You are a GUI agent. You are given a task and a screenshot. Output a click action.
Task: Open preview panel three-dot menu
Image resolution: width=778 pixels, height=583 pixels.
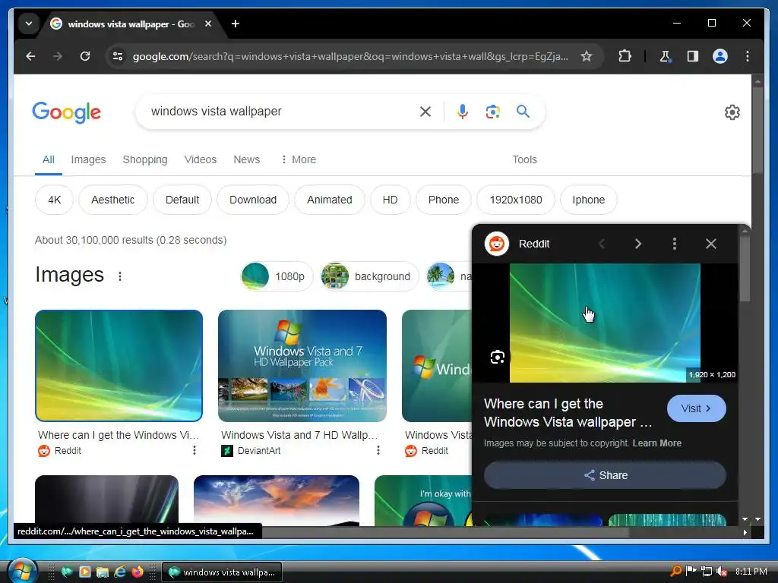(x=675, y=244)
